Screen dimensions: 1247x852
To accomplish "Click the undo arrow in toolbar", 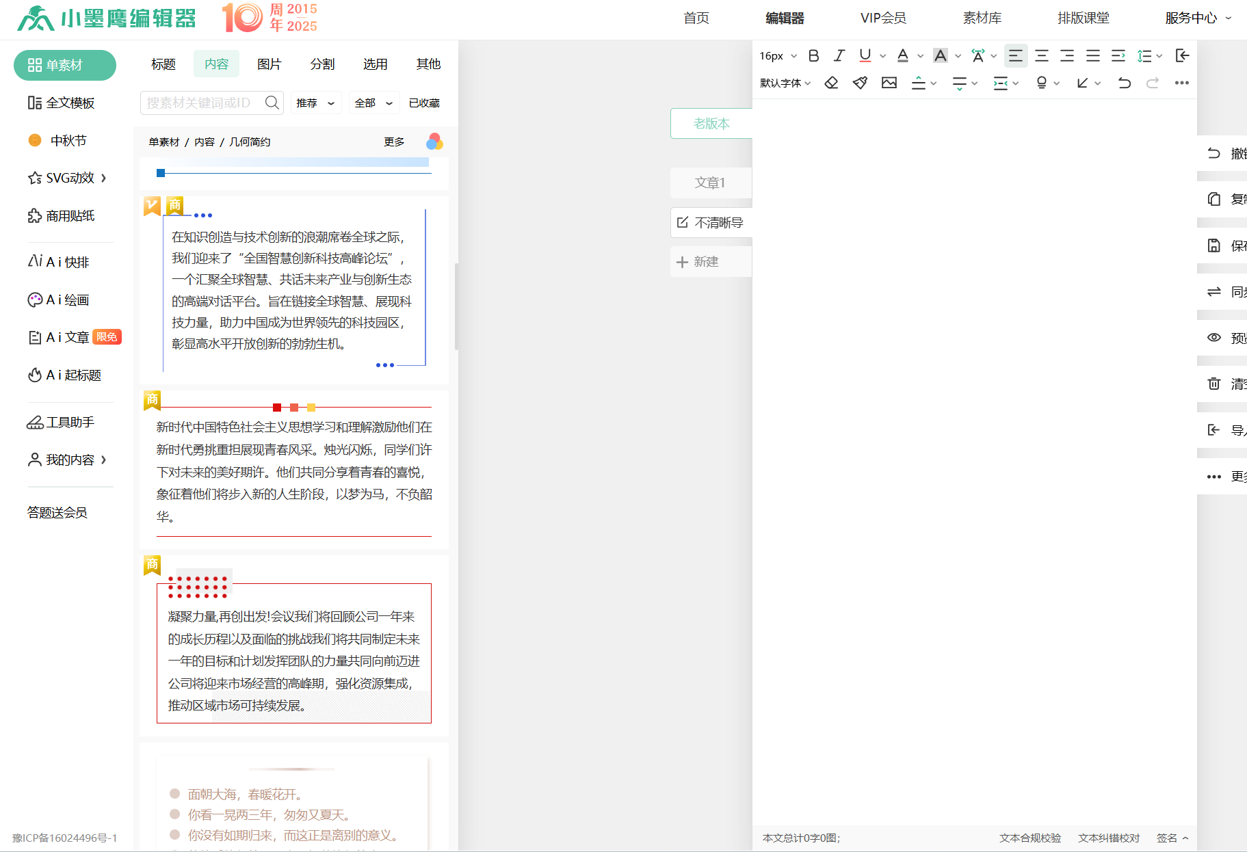I will click(x=1124, y=83).
